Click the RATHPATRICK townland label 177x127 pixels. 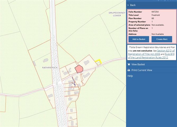coord(50,68)
